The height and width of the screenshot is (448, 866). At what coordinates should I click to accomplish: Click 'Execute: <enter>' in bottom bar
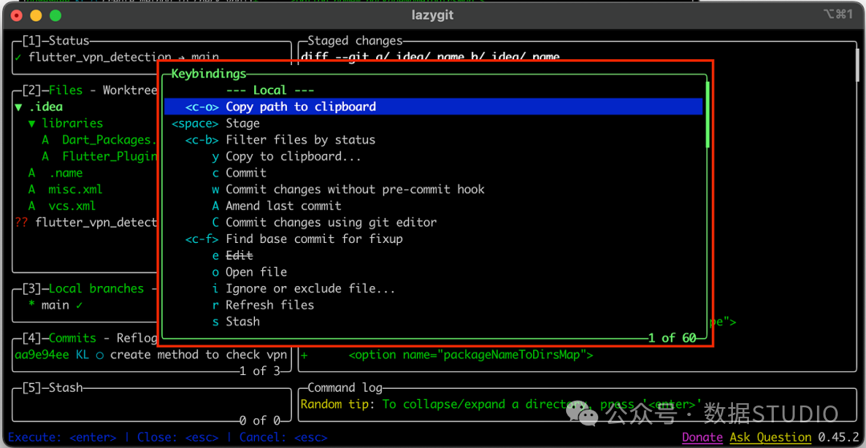point(63,438)
